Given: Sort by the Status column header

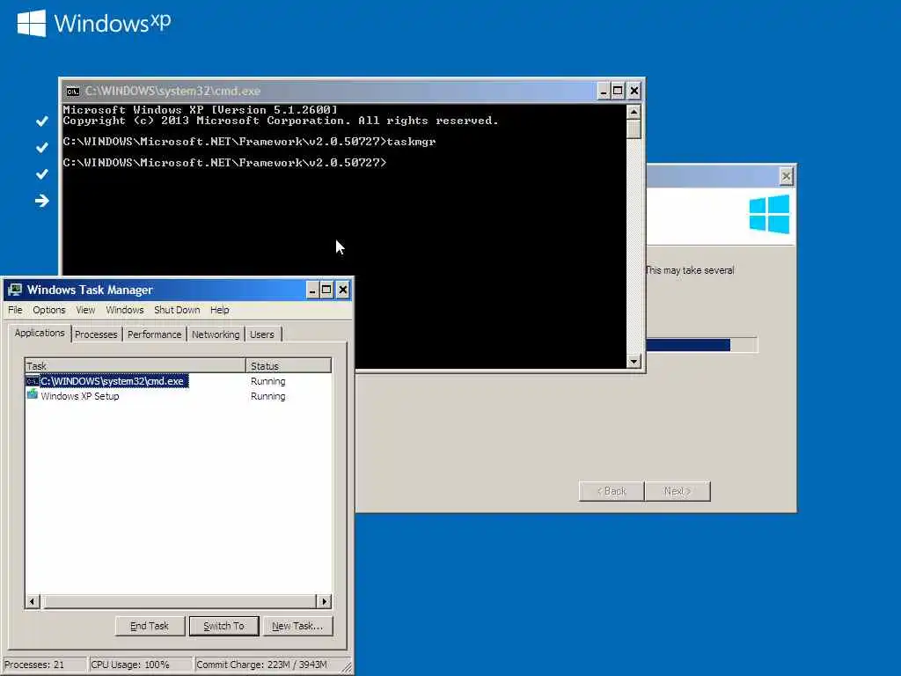Looking at the screenshot, I should click(289, 365).
